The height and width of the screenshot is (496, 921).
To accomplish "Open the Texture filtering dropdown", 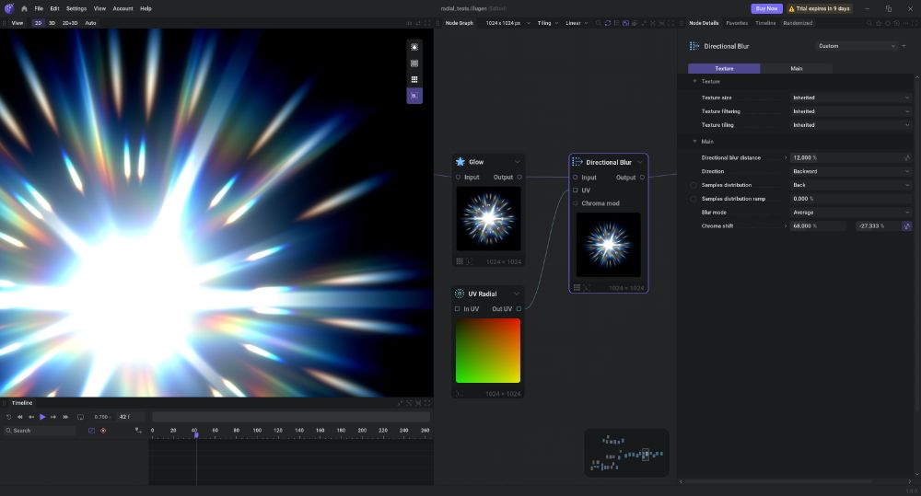I will [850, 111].
